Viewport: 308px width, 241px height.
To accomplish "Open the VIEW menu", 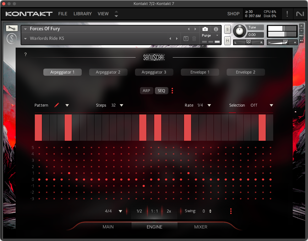I will [103, 14].
